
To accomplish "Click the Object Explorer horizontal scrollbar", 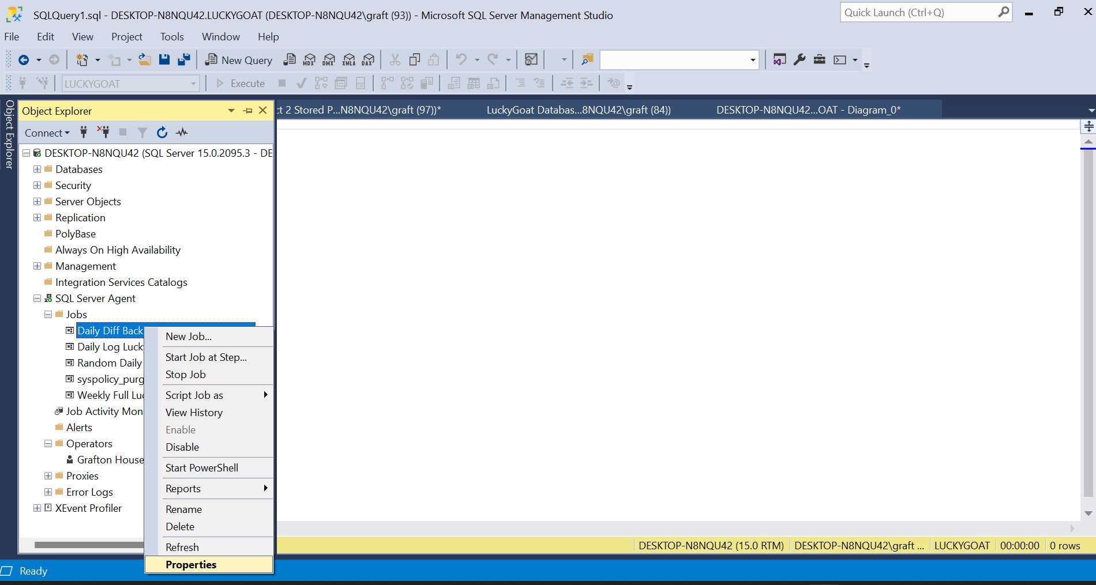I will point(87,545).
